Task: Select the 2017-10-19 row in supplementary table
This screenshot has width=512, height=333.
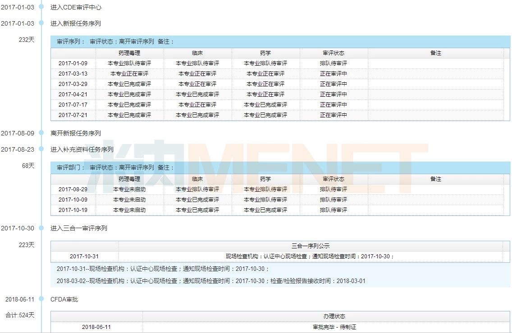Action: tap(277, 210)
